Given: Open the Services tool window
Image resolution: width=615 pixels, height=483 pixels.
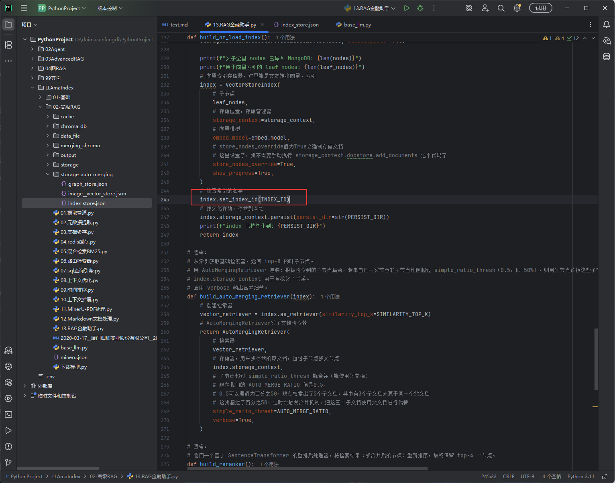Looking at the screenshot, I should coord(8,398).
